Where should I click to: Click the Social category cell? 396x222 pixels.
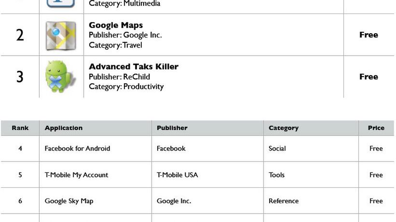pos(277,148)
